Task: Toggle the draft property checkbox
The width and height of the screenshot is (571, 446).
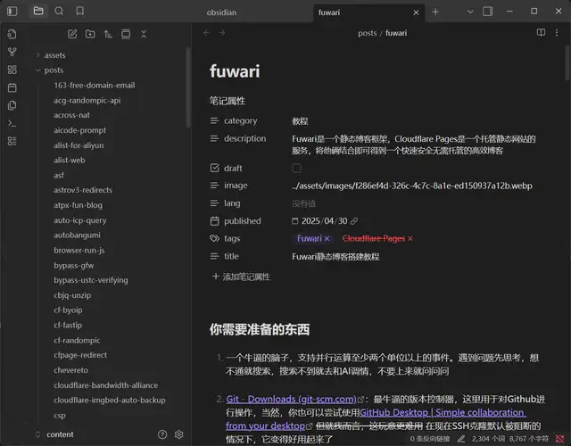Action: click(296, 168)
